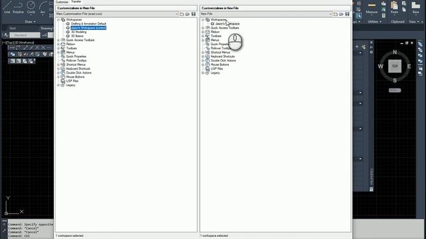Select the Line tool in AutoCAD ribbon

point(7,7)
